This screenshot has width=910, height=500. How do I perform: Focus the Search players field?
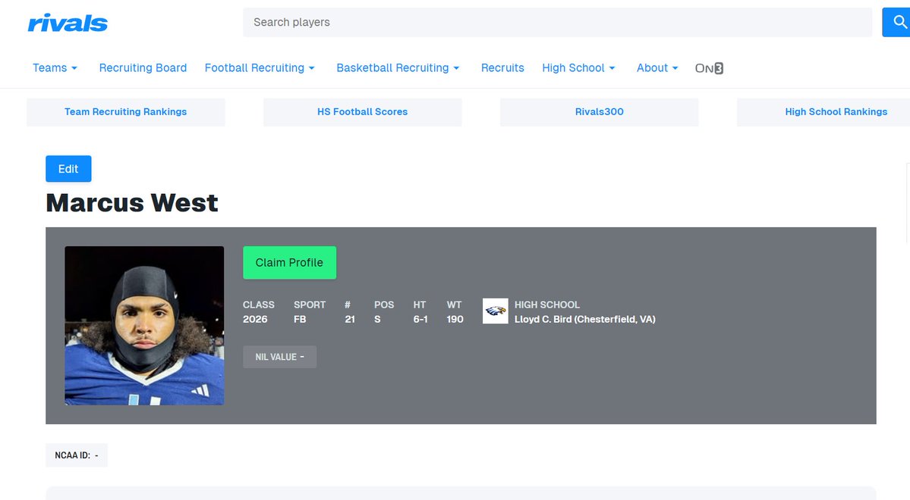[557, 22]
